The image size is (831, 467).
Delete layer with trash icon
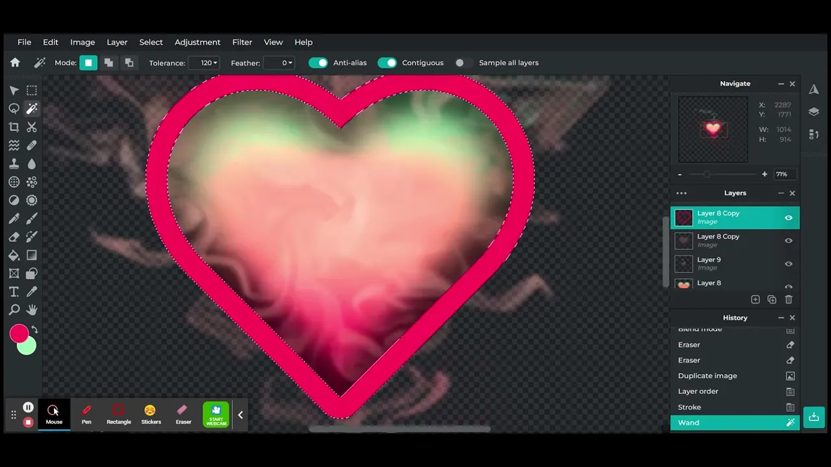(x=789, y=300)
